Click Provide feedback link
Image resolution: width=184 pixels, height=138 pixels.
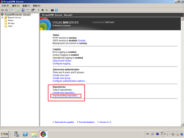point(87,122)
